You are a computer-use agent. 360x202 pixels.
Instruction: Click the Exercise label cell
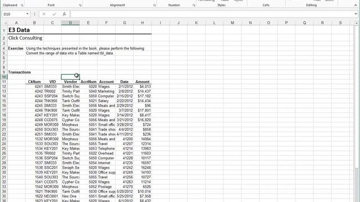16,48
